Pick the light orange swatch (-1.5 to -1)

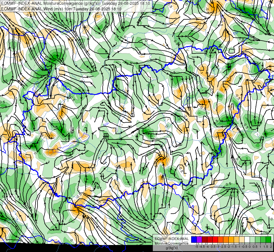[x=236, y=239]
